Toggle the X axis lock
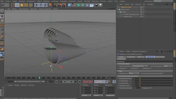176x99 pixels. pyautogui.click(x=36, y=5)
